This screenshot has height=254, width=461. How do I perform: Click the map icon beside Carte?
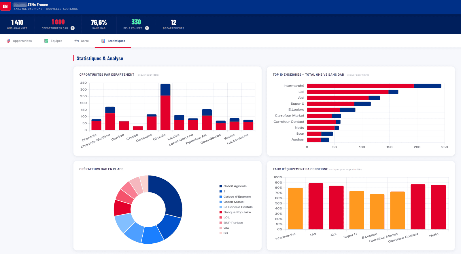tap(76, 41)
